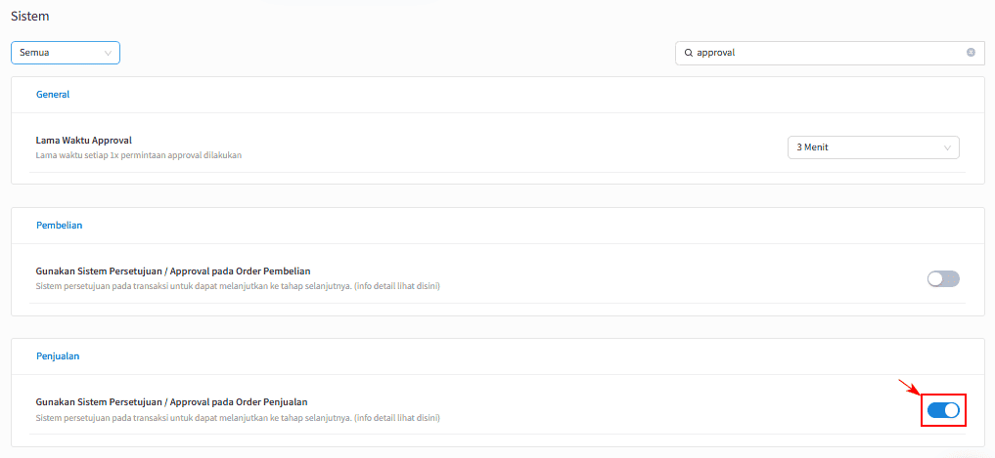The height and width of the screenshot is (458, 995).
Task: Click the red arrow pointing at Penjualan toggle
Action: click(x=911, y=388)
